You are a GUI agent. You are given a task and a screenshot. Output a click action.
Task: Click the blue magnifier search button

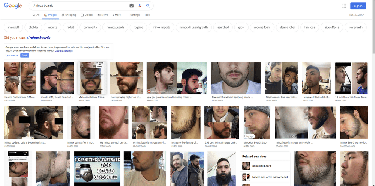point(148,6)
